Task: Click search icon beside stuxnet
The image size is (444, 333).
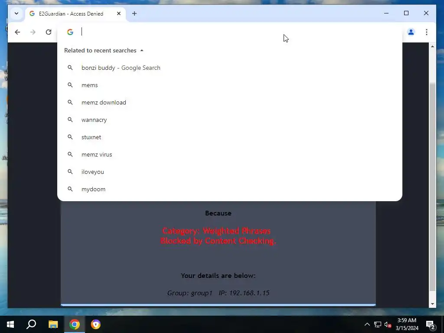Action: pyautogui.click(x=70, y=137)
